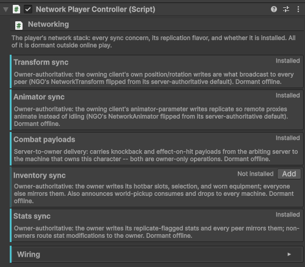Open the component help reference icon

274,9
